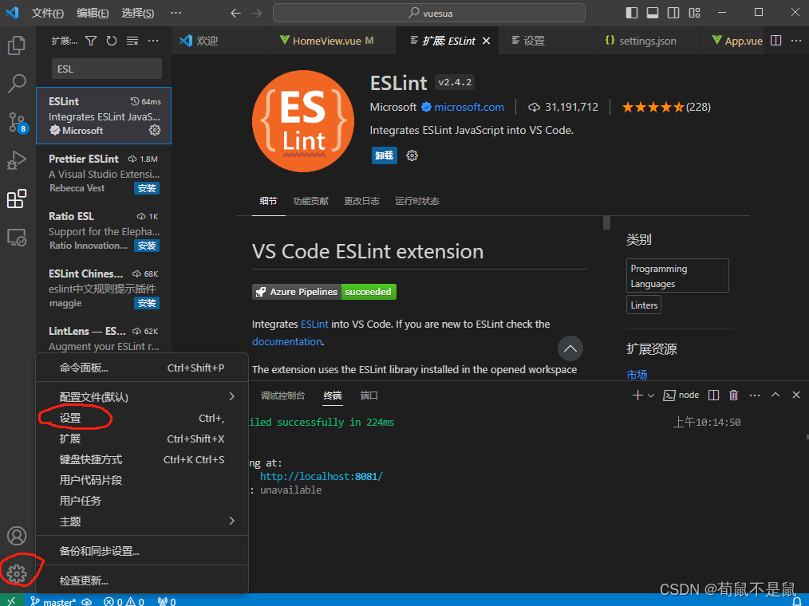
Task: Open the documentation link in the ESLint description
Action: [x=286, y=341]
